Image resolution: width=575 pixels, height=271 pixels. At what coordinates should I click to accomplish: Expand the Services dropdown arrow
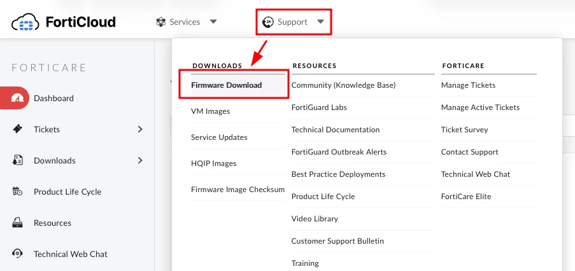pyautogui.click(x=213, y=22)
